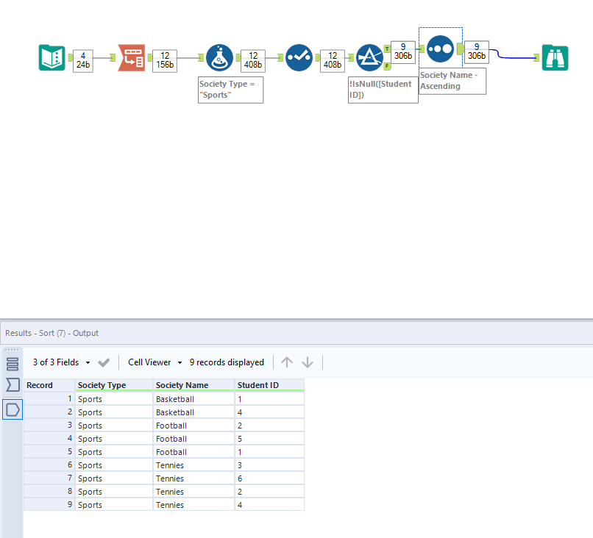Select Basketball cell in record 2

[193, 412]
